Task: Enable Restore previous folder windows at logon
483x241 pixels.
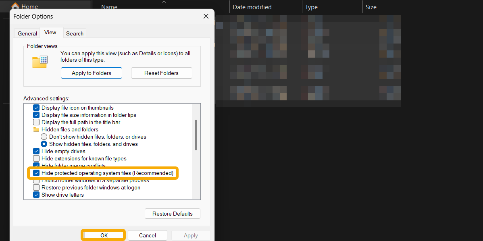Action: tap(36, 187)
